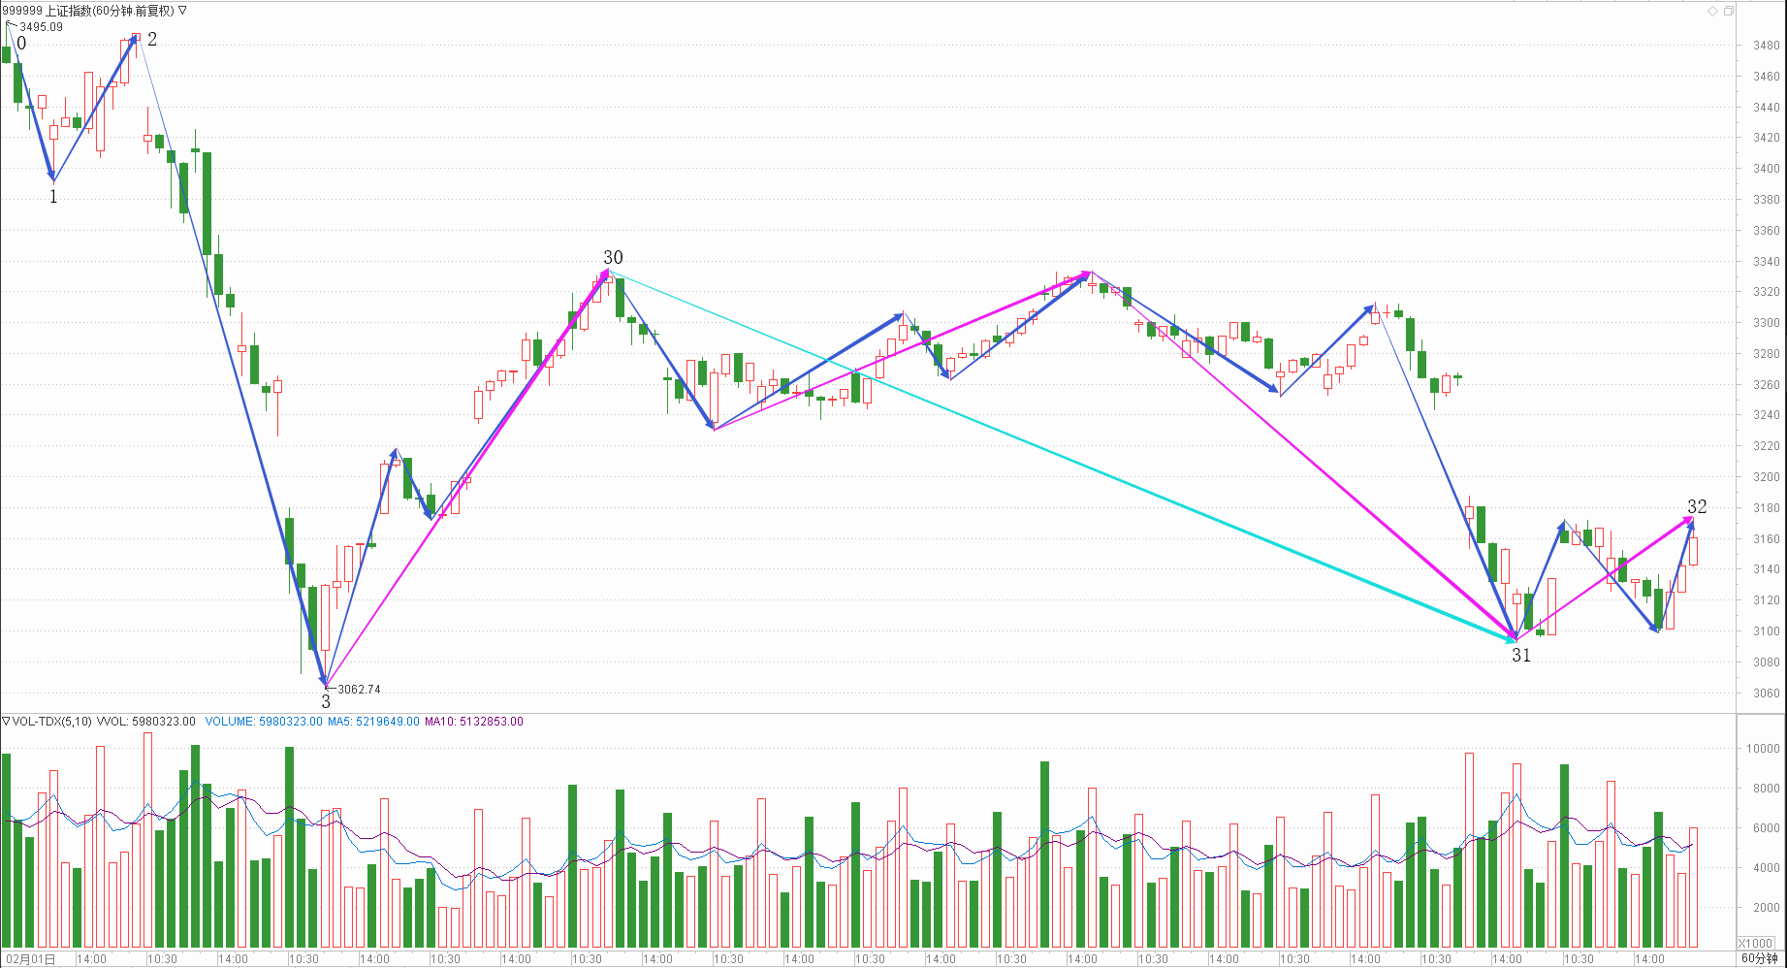Select the wave point label 32
This screenshot has width=1787, height=968.
click(1697, 506)
